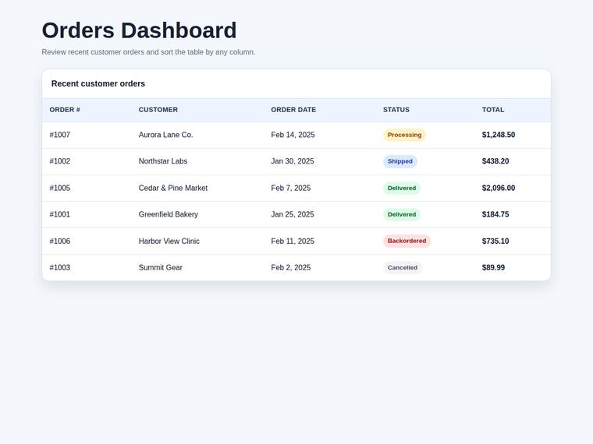Click the Recent customer orders heading
The height and width of the screenshot is (444, 593).
[98, 84]
